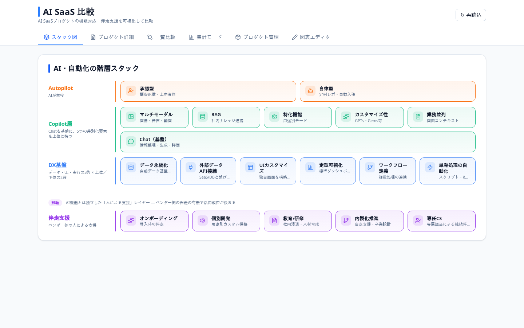
Task: Open the マルチモーダル card title
Action: 156,114
